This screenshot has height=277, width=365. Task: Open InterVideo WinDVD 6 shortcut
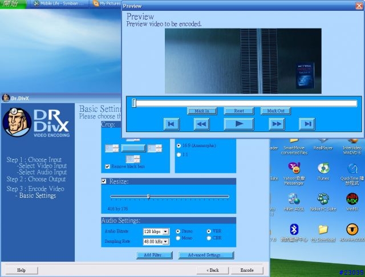(x=352, y=148)
